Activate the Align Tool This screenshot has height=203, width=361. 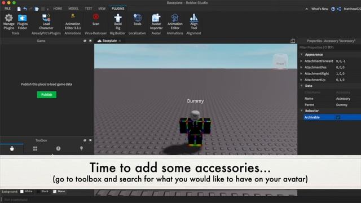(x=194, y=21)
